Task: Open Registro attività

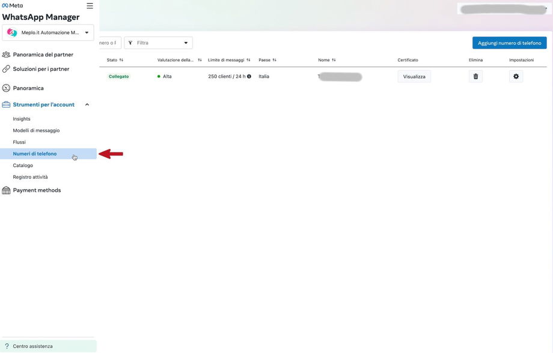Action: 30,177
